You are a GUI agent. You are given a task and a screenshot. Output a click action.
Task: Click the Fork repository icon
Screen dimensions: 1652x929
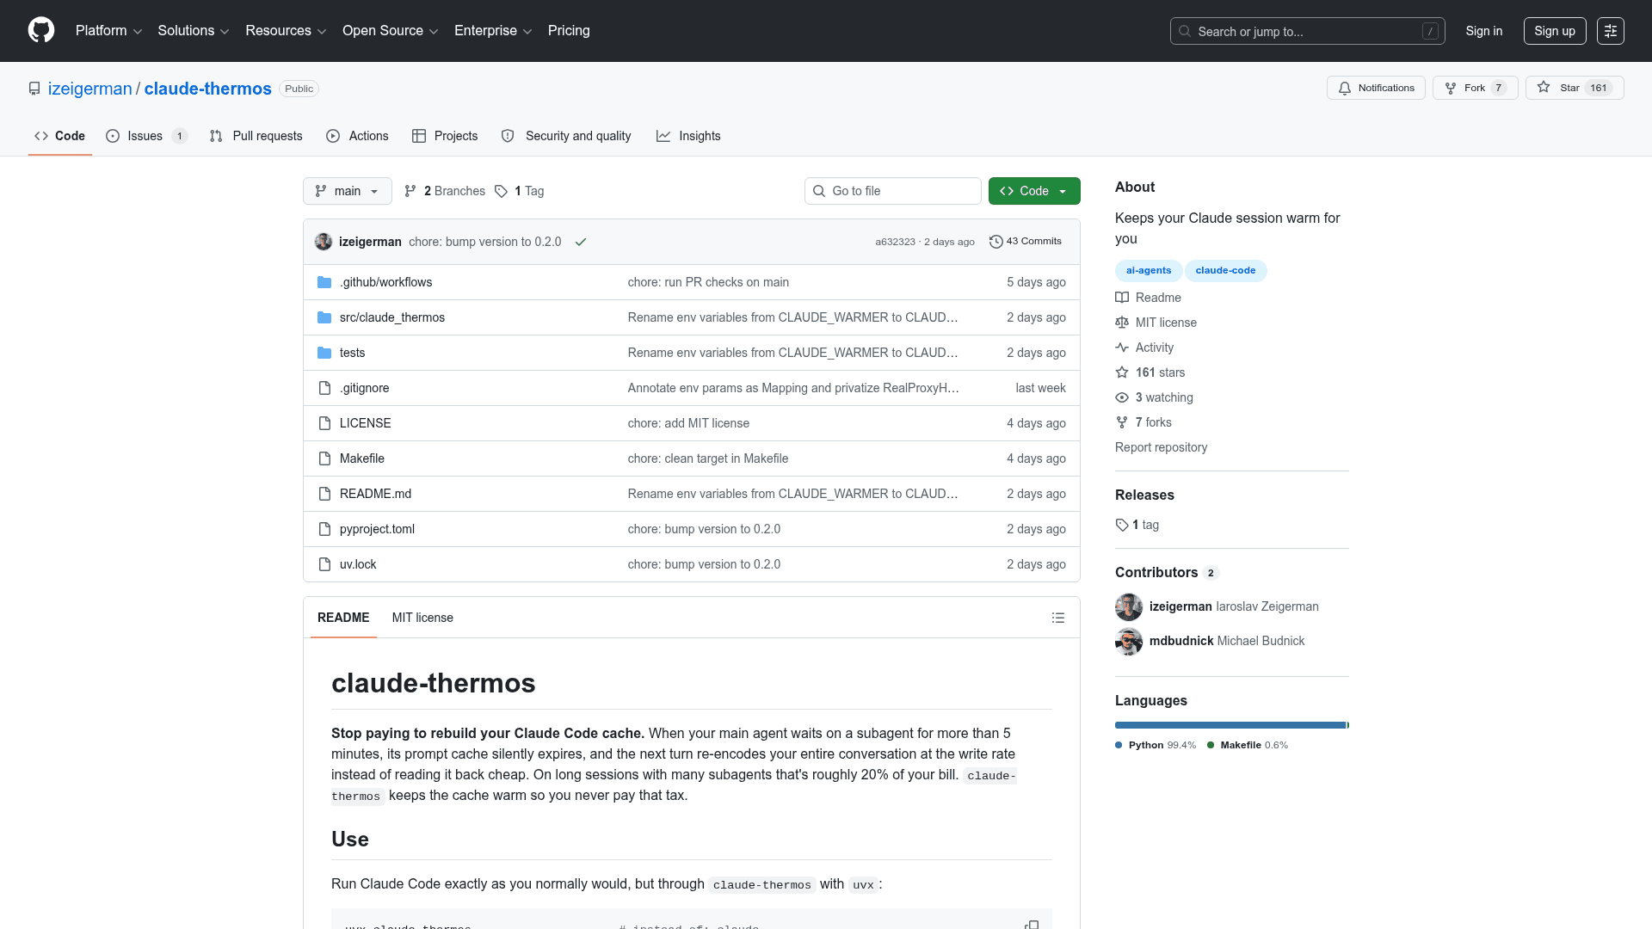point(1451,88)
